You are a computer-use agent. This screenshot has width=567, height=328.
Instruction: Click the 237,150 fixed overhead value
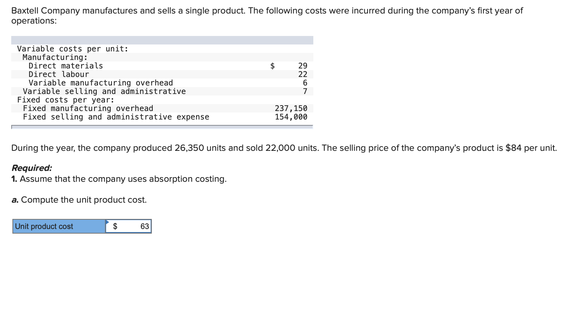coord(291,108)
